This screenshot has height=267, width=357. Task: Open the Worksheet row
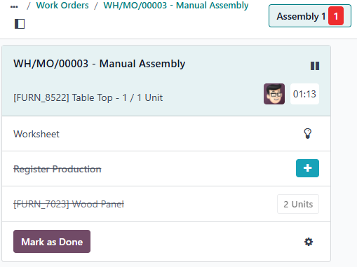pos(166,134)
